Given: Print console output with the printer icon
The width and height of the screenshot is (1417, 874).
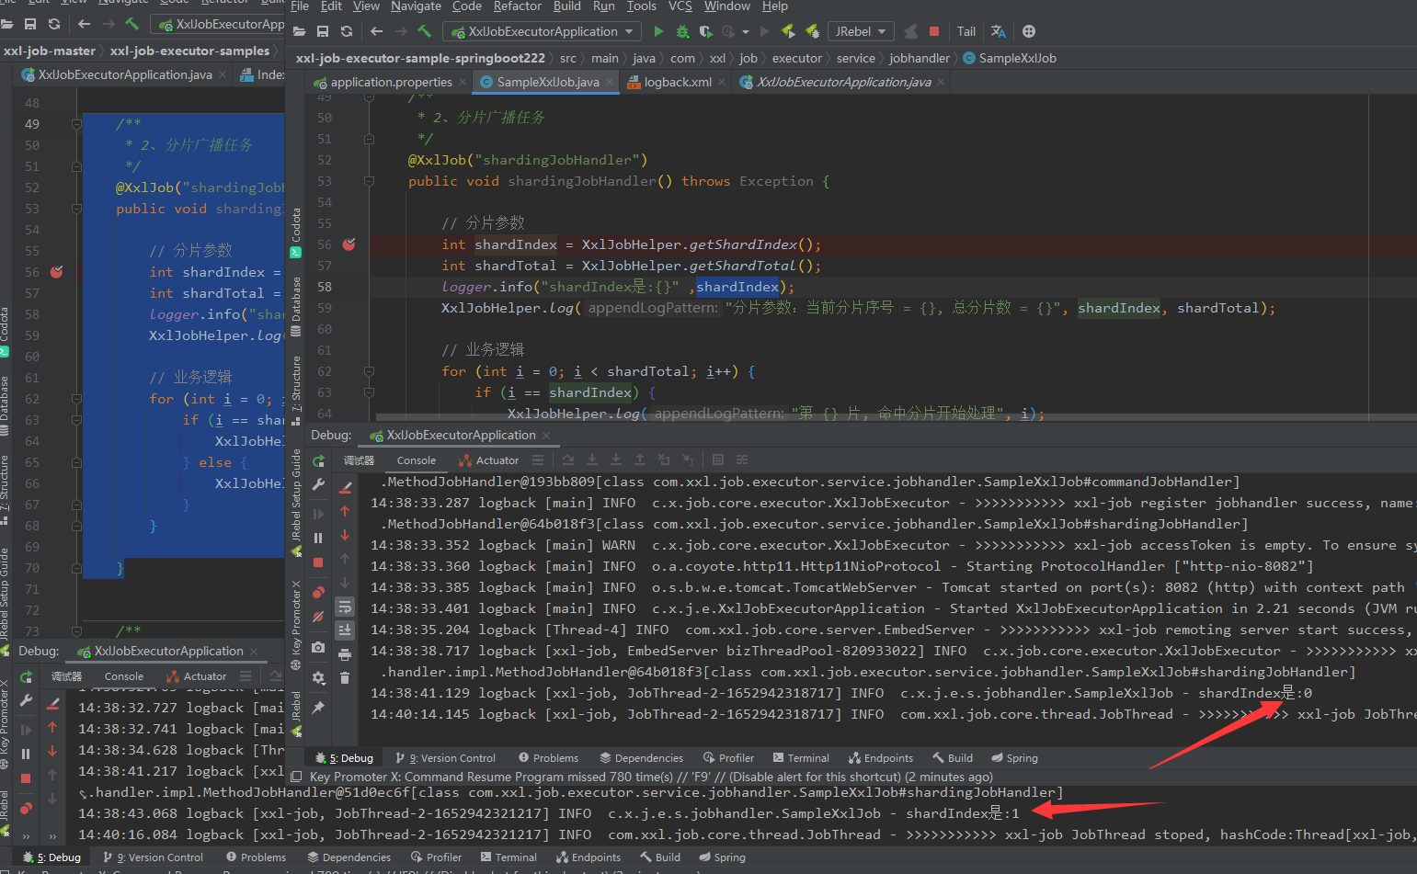Looking at the screenshot, I should pos(345,654).
